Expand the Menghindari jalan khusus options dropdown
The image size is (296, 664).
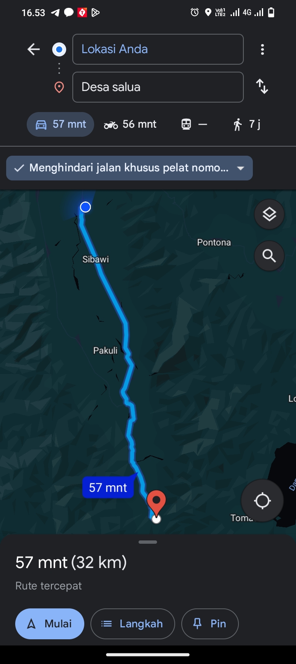click(129, 168)
